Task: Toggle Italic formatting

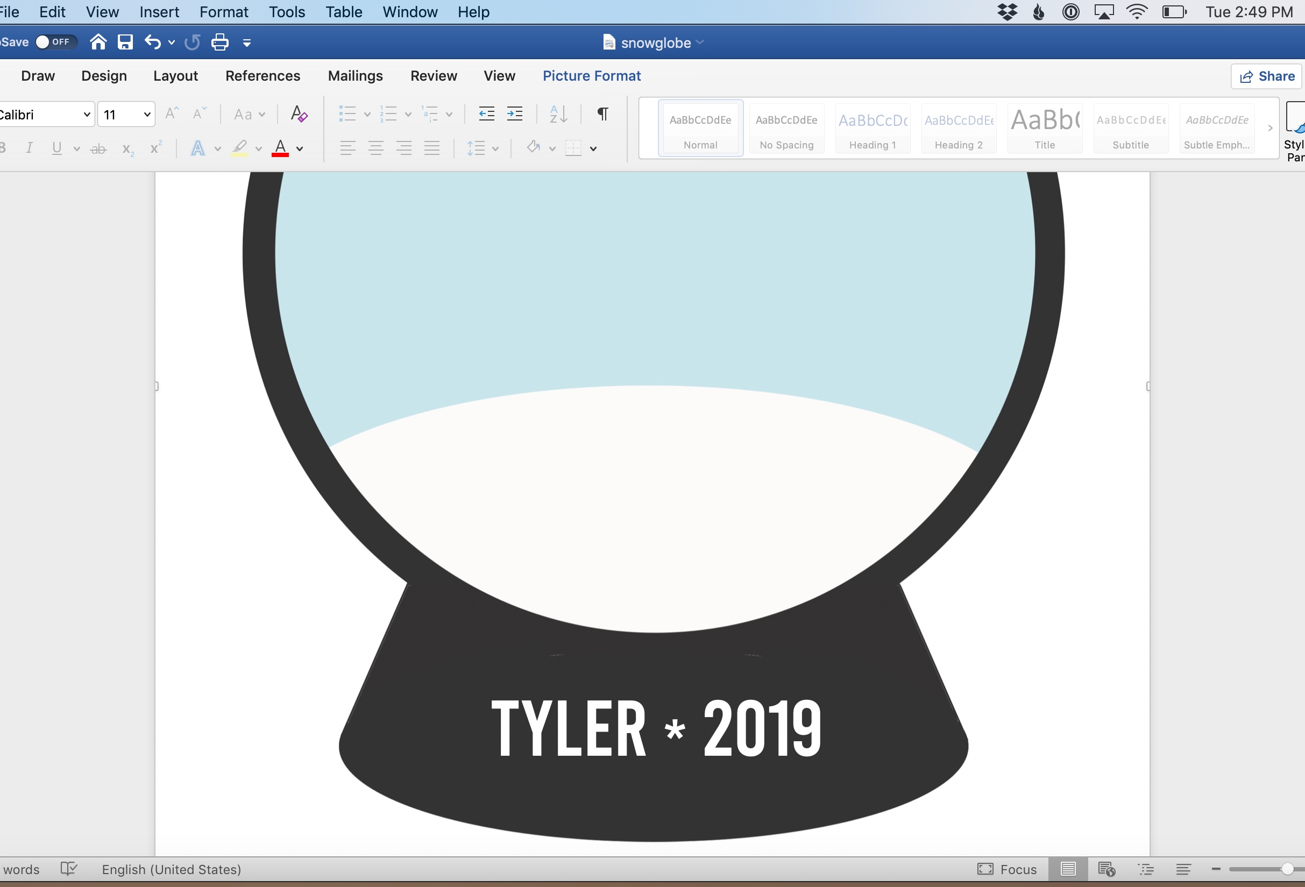Action: [29, 148]
